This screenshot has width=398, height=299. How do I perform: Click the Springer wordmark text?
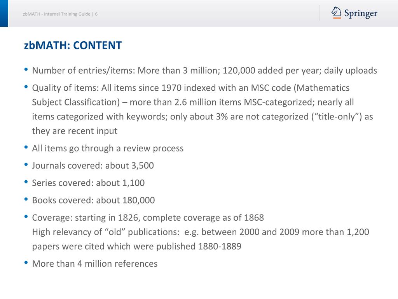(x=361, y=14)
